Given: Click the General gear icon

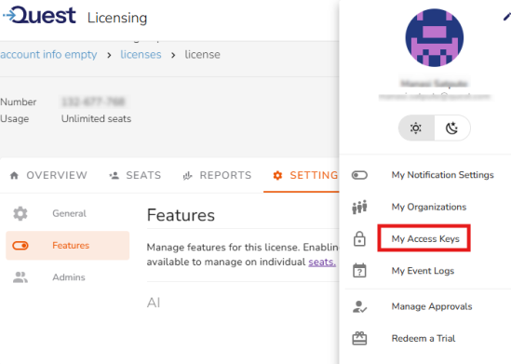Looking at the screenshot, I should [x=20, y=213].
